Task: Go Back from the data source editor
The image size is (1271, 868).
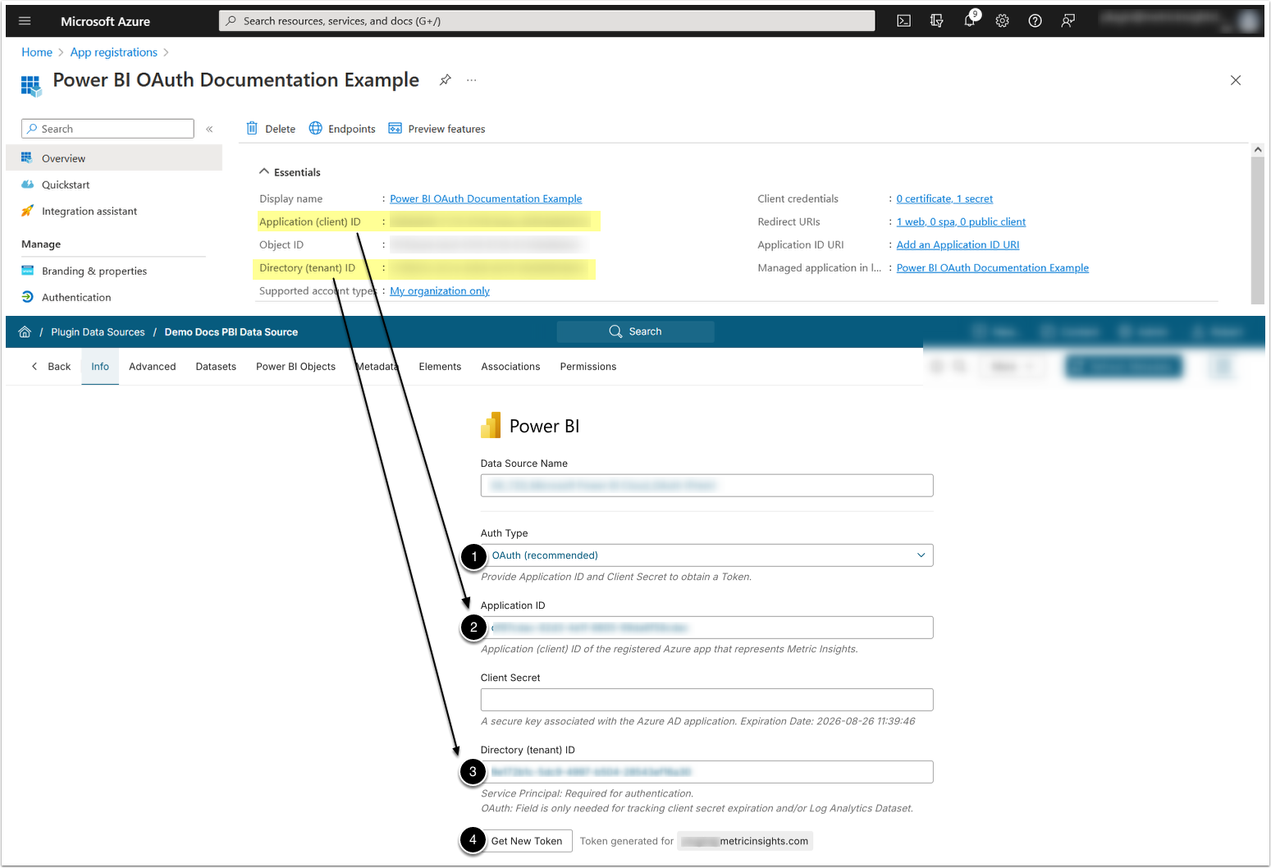Action: point(51,367)
